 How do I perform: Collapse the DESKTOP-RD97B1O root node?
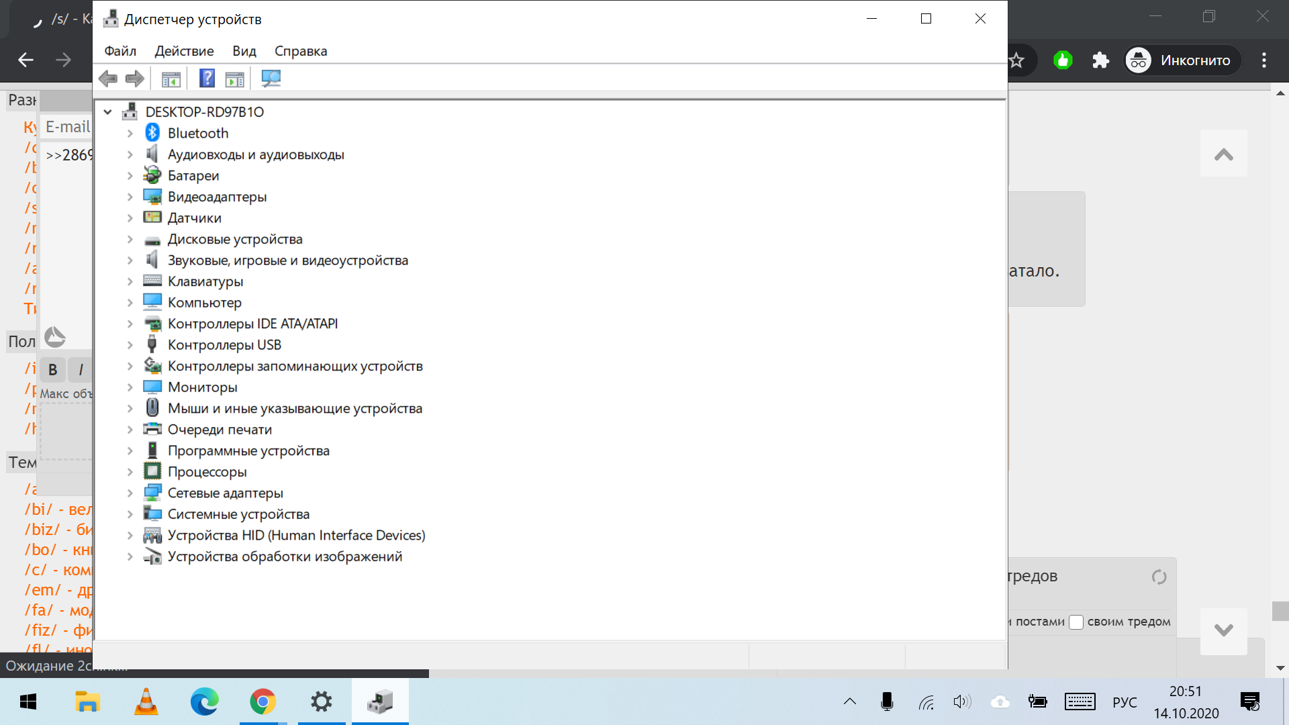click(108, 112)
